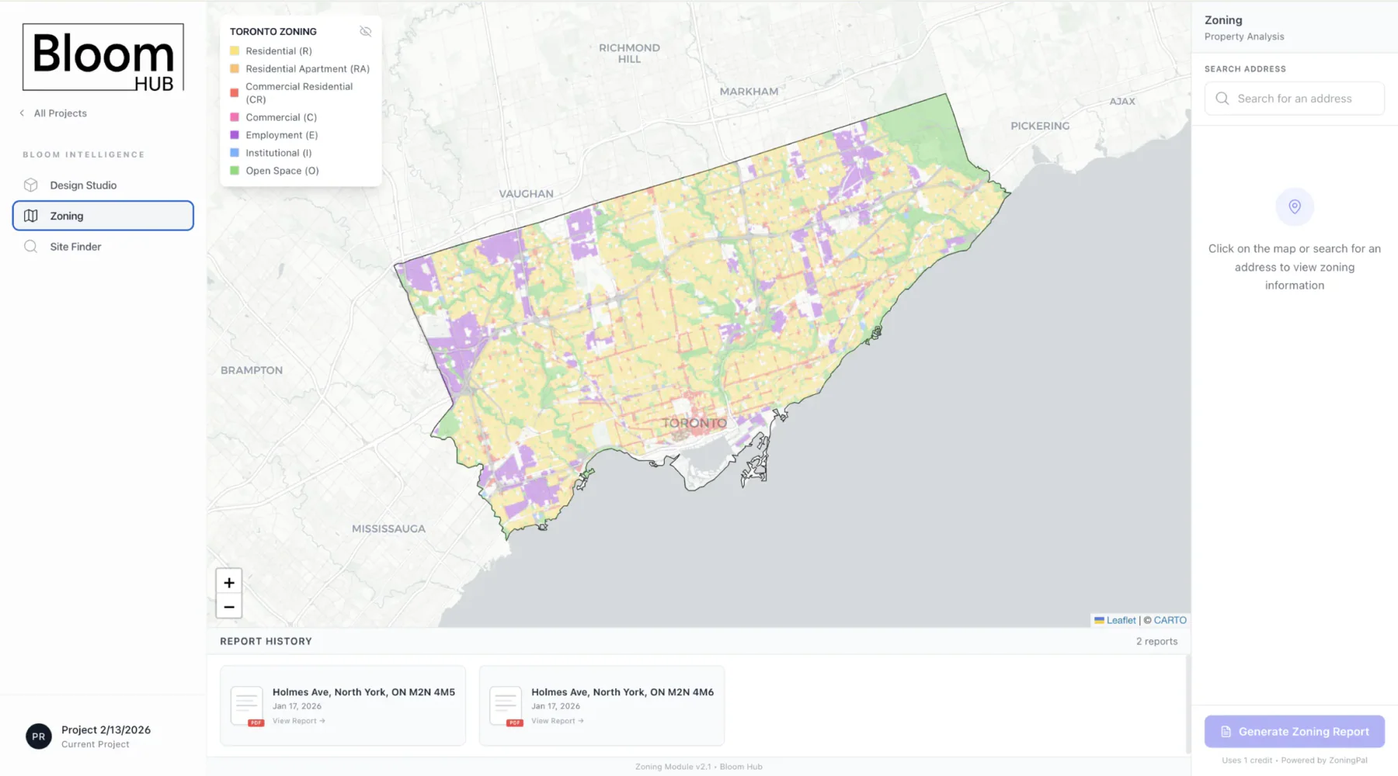1398x776 pixels.
Task: Toggle the Open Space (O) legend entry
Action: point(235,170)
